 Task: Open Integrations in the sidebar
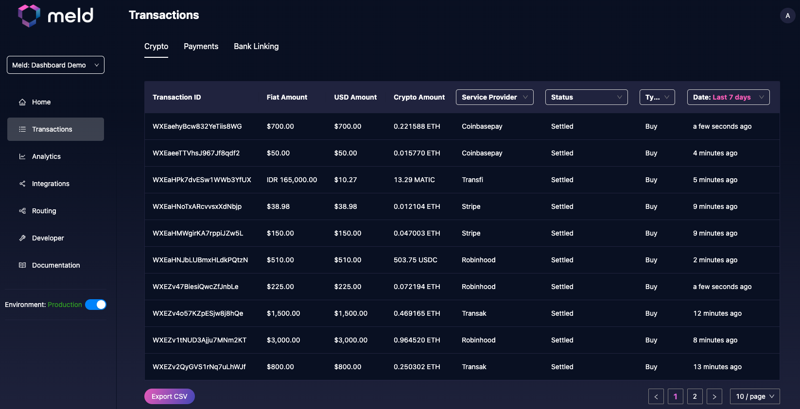coord(55,184)
